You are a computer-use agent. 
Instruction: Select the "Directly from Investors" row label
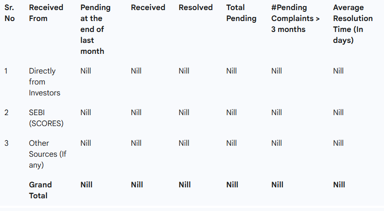pyautogui.click(x=44, y=82)
